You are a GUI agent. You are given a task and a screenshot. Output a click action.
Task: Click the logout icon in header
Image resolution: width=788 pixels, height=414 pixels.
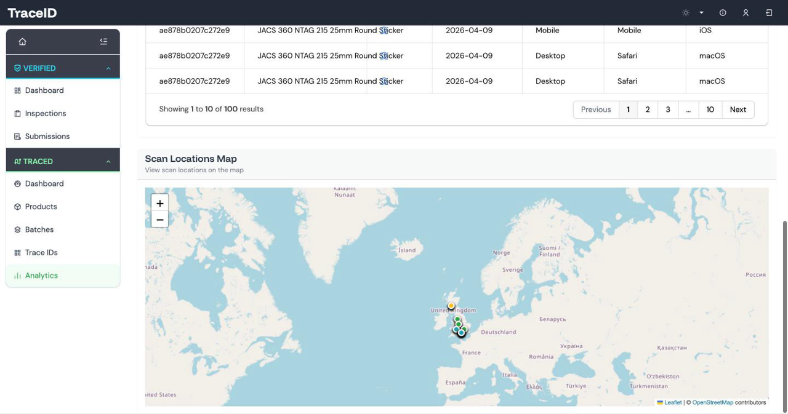769,13
